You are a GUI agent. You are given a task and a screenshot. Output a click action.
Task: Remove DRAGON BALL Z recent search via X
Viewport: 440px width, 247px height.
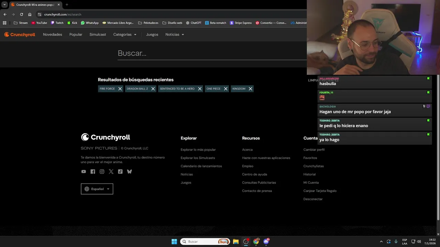point(153,89)
